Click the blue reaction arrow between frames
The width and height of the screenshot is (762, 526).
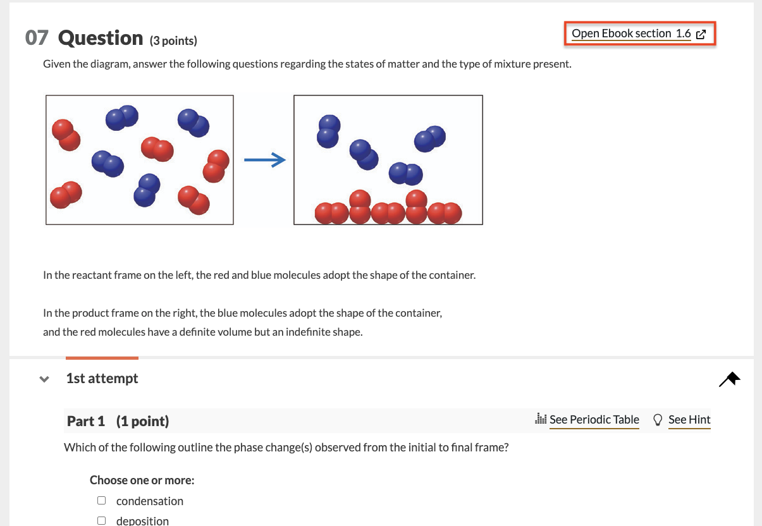coord(264,161)
